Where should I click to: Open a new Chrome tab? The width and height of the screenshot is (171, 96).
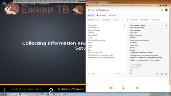point(131,2)
